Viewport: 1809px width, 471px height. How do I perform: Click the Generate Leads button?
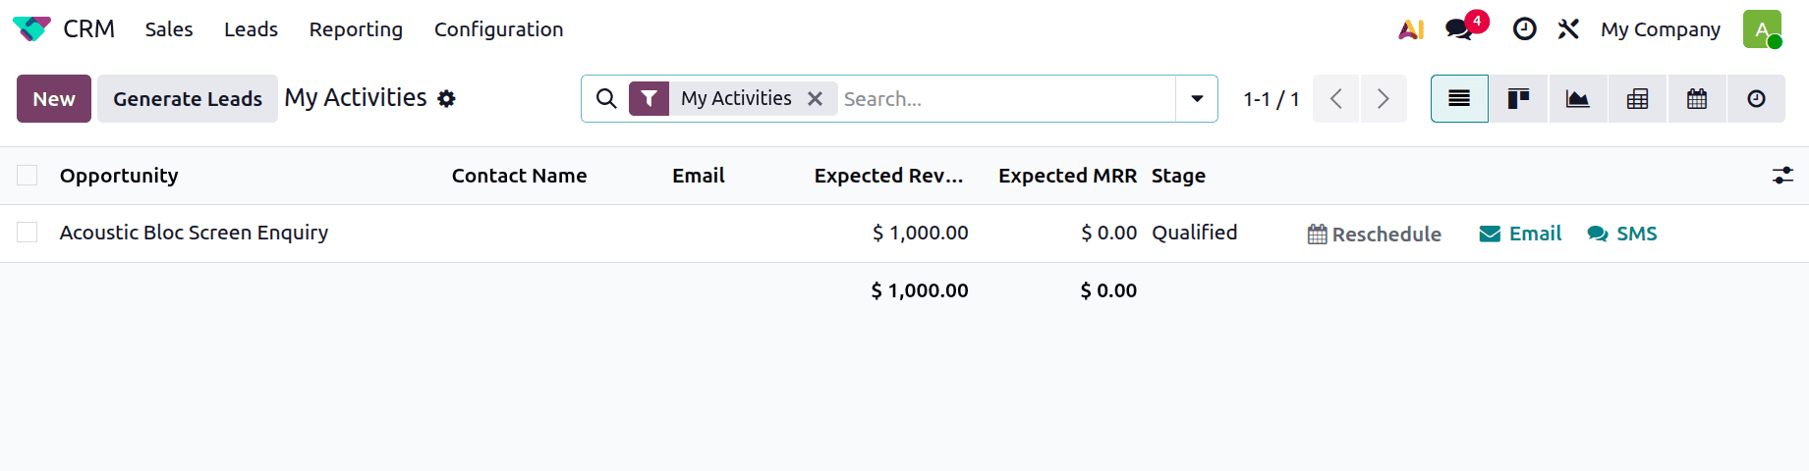[188, 99]
